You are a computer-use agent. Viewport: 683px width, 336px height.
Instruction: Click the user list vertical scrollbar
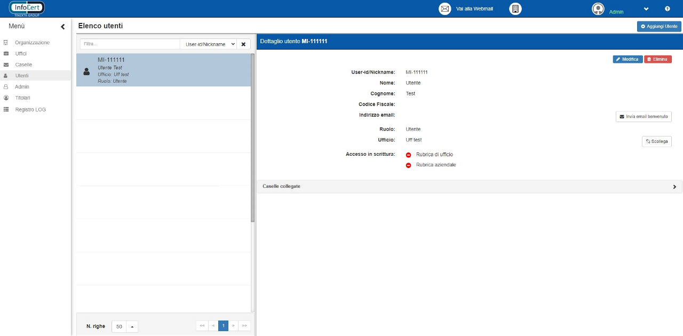[x=253, y=139]
